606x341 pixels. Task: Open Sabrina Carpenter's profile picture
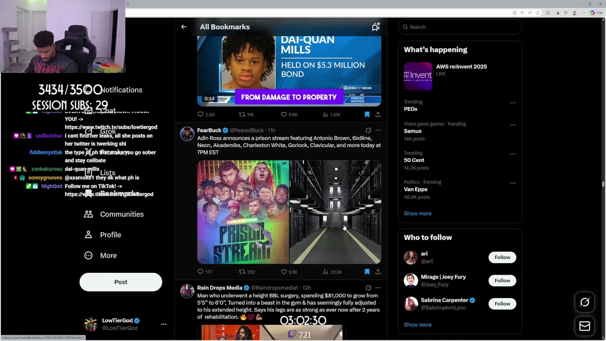pyautogui.click(x=411, y=304)
